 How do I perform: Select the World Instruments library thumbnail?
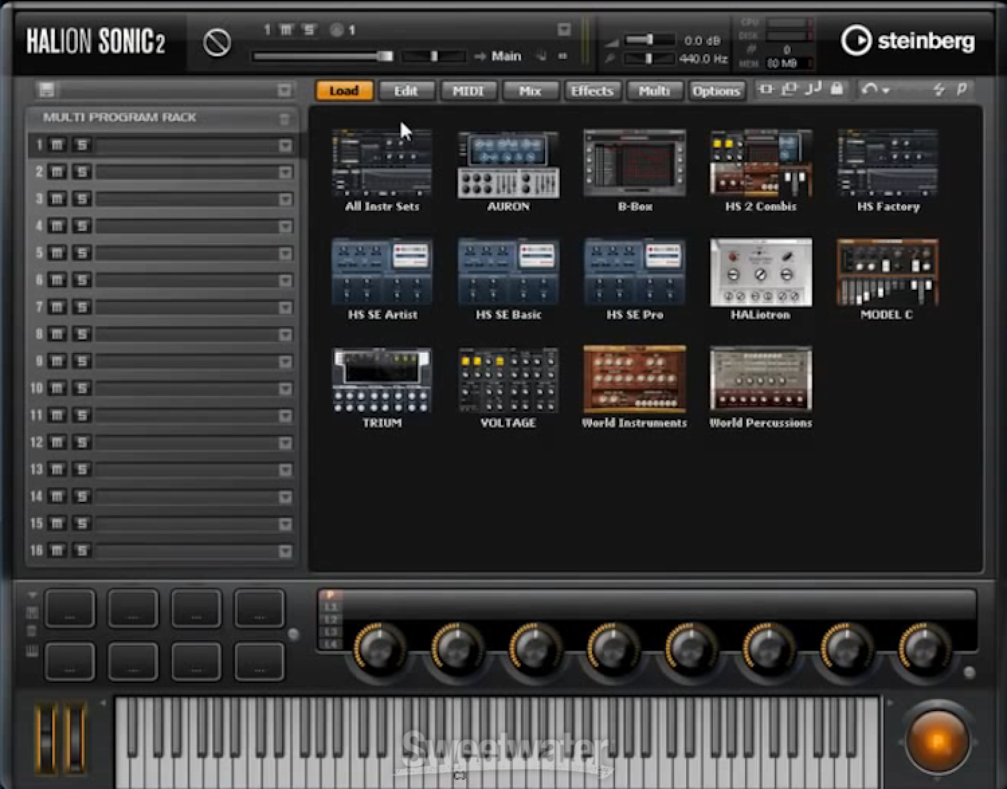point(635,379)
